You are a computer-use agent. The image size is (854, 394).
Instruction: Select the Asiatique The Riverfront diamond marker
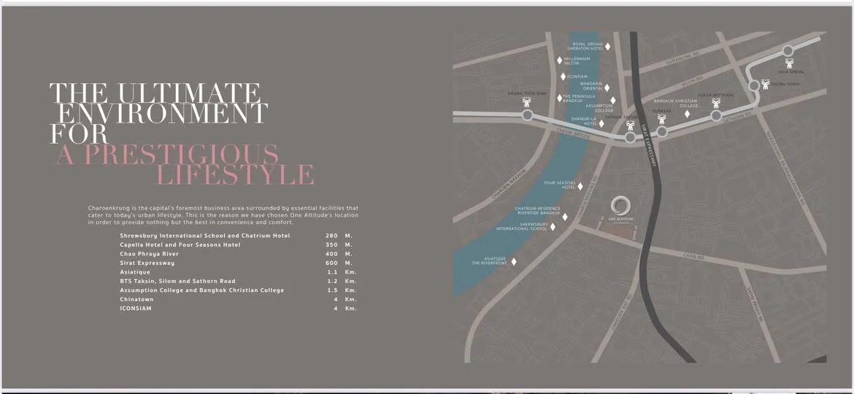[514, 262]
